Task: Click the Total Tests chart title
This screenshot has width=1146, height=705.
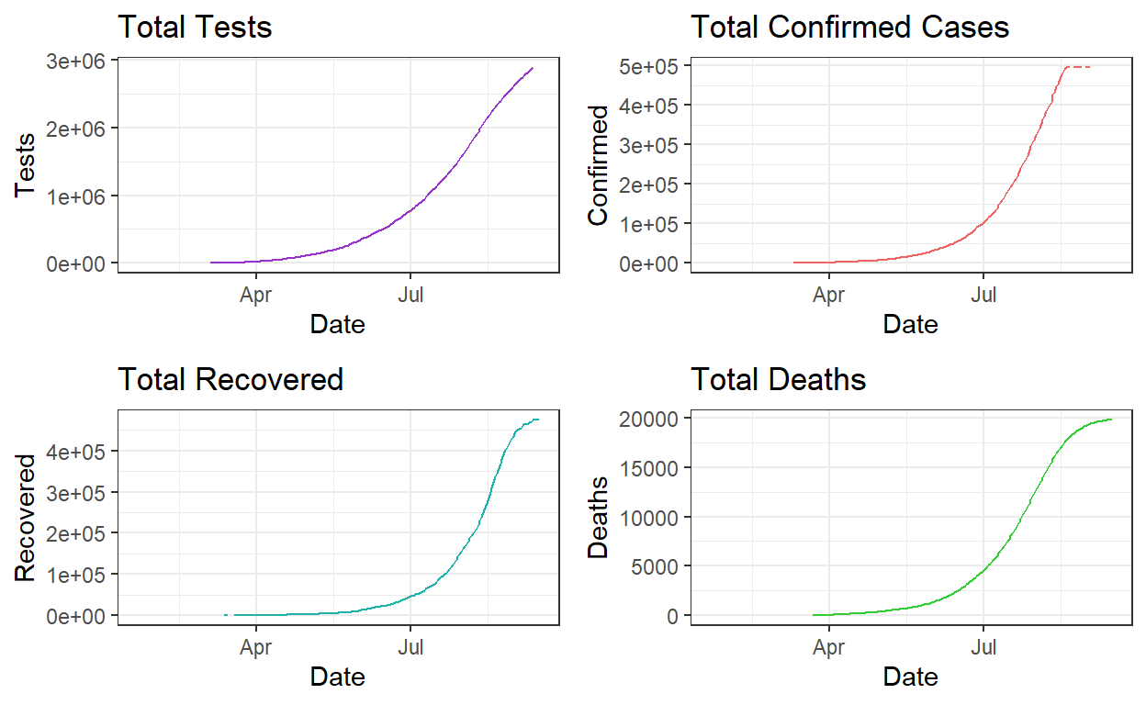Action: coord(195,27)
